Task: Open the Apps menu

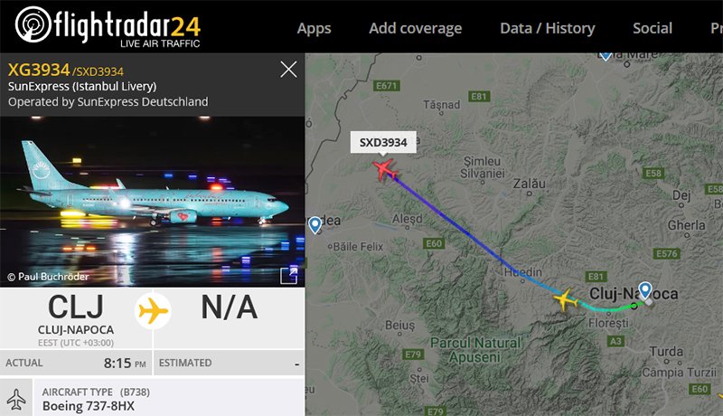Action: click(x=314, y=28)
